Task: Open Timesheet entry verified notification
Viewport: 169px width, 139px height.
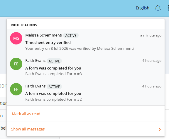Action: coord(86,42)
